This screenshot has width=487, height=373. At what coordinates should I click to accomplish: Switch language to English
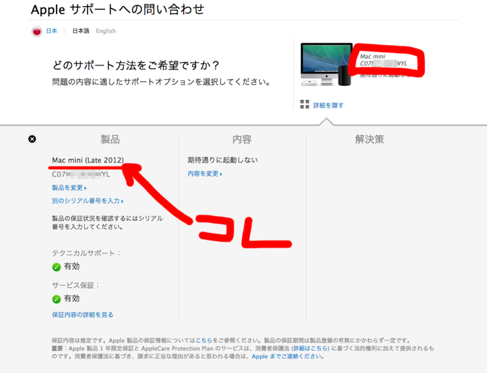pyautogui.click(x=105, y=31)
